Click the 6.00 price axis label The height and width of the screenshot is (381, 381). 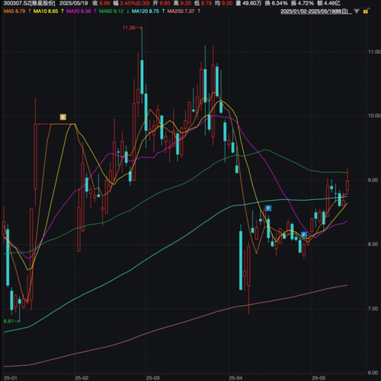[373, 373]
